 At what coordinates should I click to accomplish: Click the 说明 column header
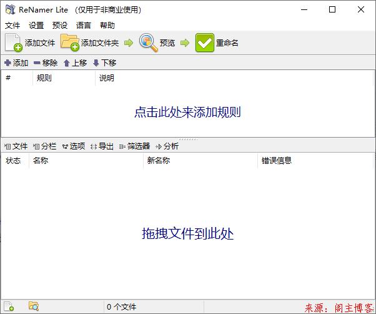click(234, 78)
